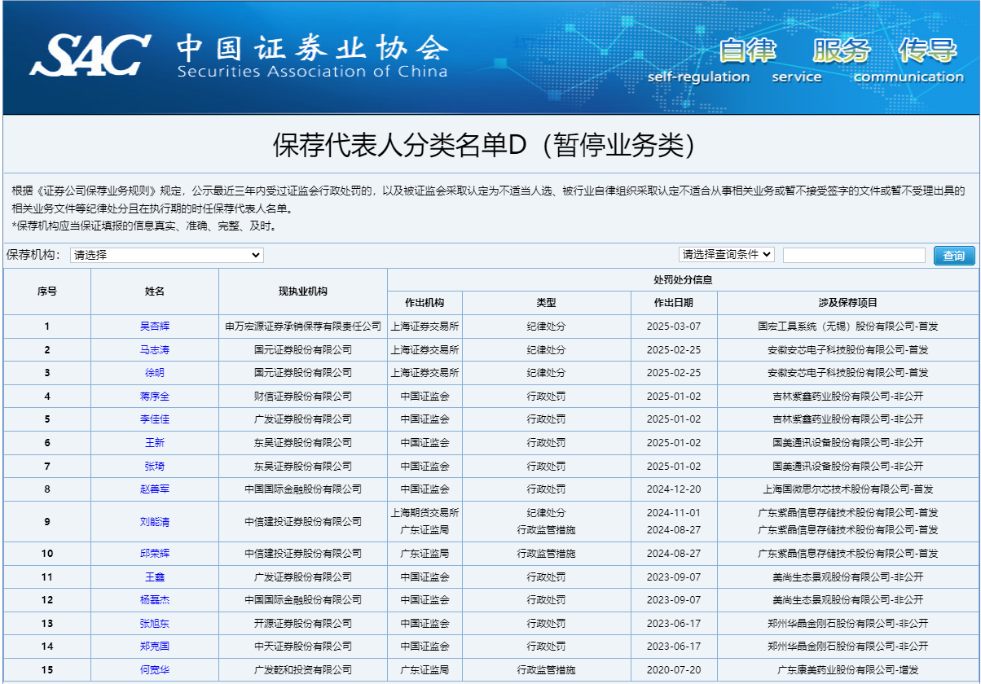Viewport: 981px width, 684px height.
Task: Click the name link 邱荣辉
Action: click(155, 554)
